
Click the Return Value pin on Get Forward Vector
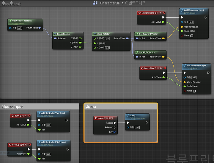click(163, 38)
